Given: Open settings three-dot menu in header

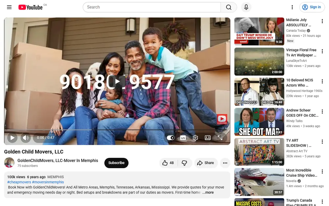Looking at the screenshot, I should 292,7.
